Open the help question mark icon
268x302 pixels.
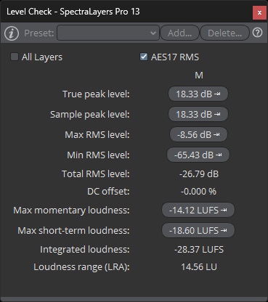click(x=257, y=33)
